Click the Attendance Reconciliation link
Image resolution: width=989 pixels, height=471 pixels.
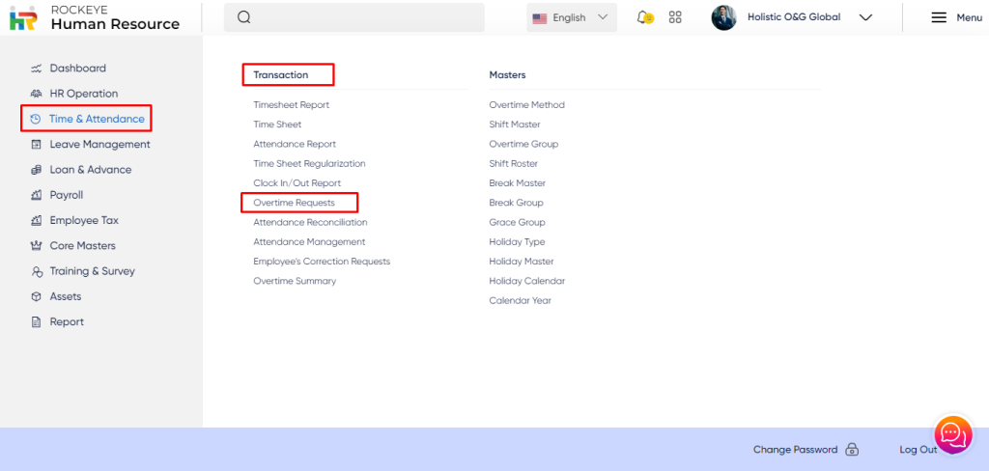coord(310,222)
